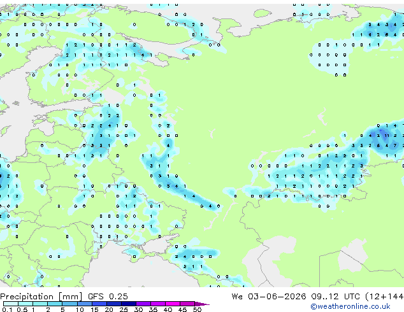Image resolution: width=404 pixels, height=312 pixels.
Task: Click the 5–10 mm legend color swatch
Action: pos(69,304)
